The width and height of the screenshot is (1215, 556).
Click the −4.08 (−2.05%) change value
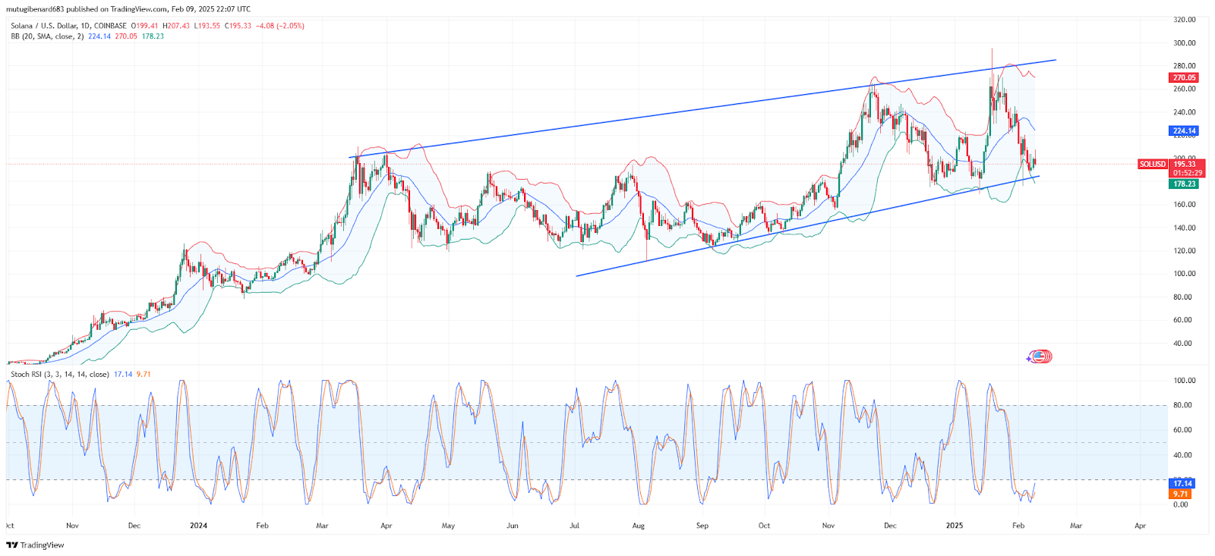pos(279,26)
